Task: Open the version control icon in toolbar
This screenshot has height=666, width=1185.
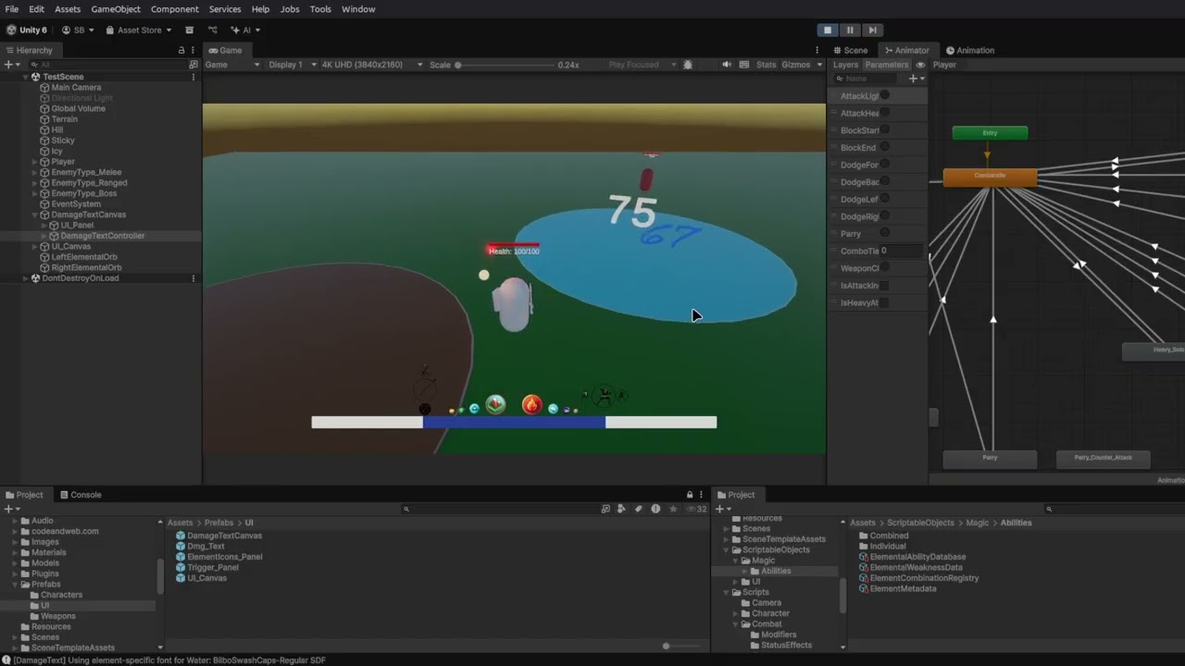Action: tap(212, 30)
